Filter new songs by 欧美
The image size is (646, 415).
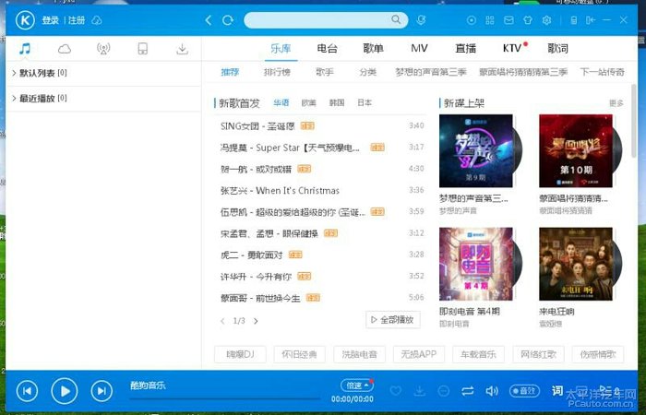click(x=308, y=103)
